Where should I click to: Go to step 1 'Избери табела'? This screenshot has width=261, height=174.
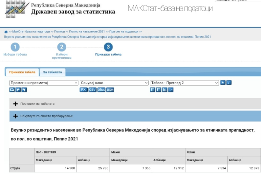(15, 48)
